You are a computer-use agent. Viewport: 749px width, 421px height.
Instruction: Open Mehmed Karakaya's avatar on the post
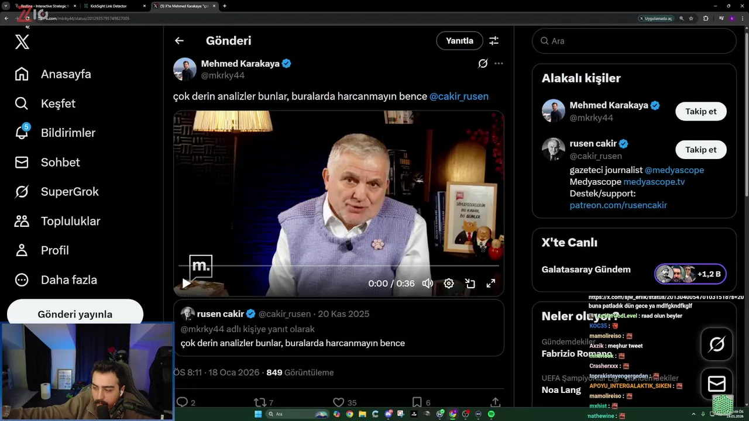pyautogui.click(x=185, y=69)
